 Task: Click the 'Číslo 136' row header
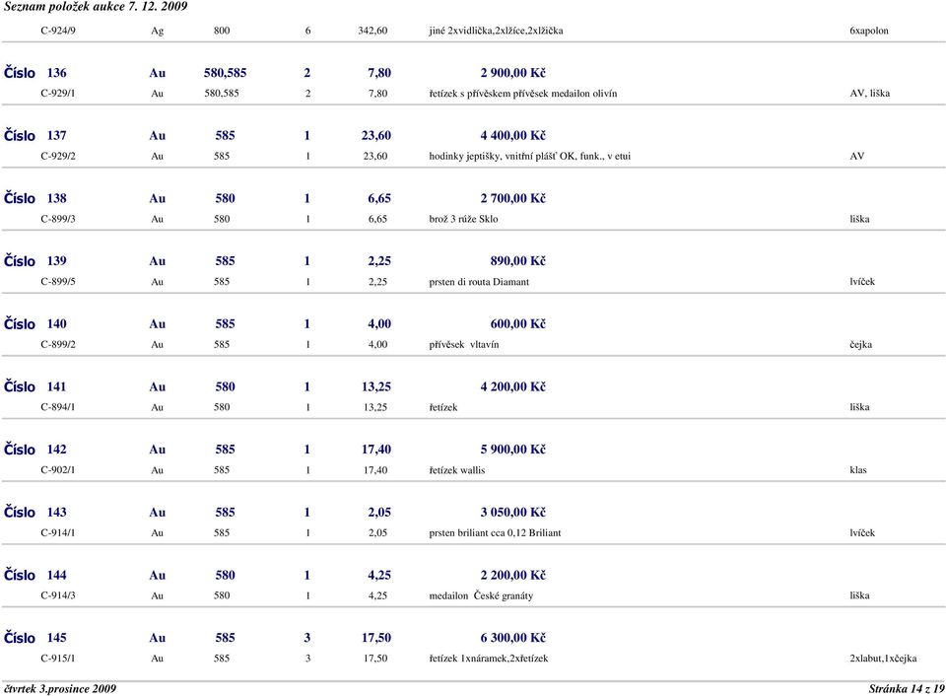36,73
